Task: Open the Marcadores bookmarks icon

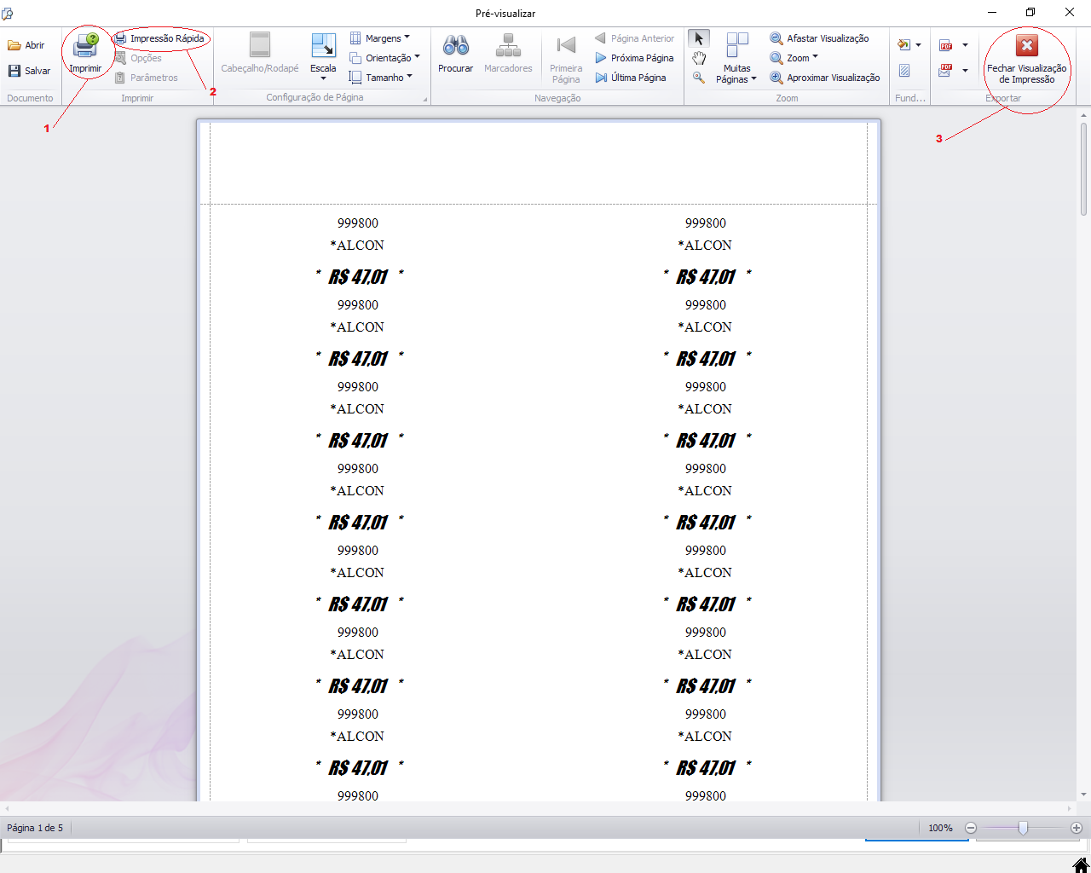Action: tap(508, 45)
